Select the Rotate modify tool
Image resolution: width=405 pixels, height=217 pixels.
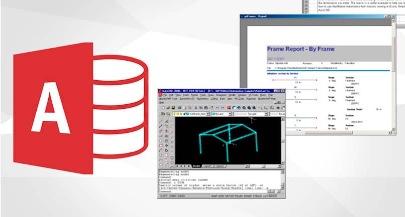pos(166,150)
